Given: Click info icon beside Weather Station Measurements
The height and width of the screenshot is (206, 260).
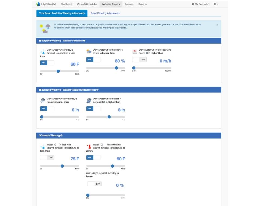Looking at the screenshot, I should pyautogui.click(x=97, y=90).
